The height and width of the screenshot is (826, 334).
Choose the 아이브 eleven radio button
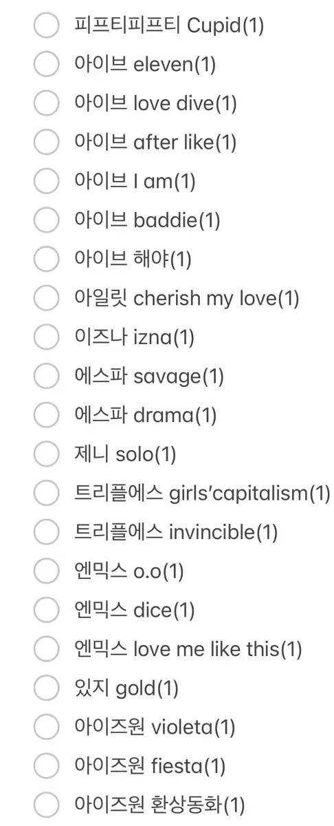point(47,65)
